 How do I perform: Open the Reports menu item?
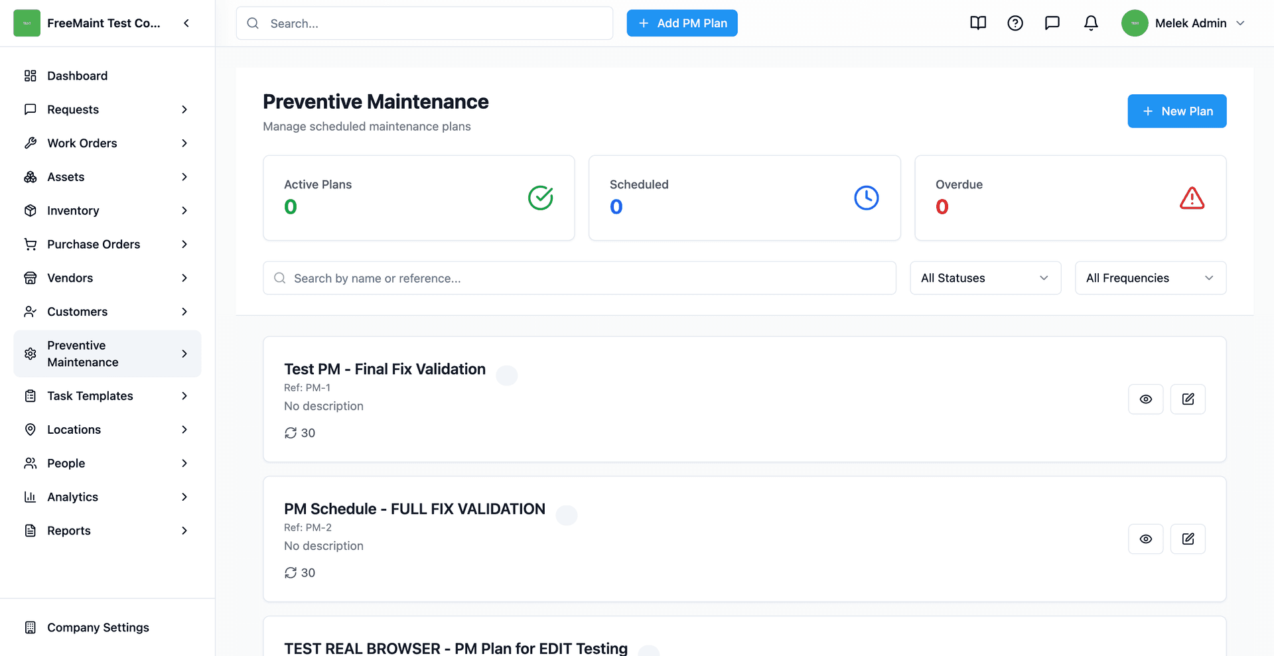(107, 531)
